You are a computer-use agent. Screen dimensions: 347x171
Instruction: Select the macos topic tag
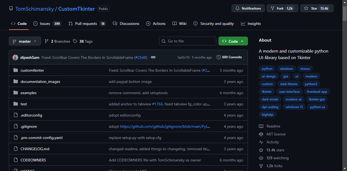[x=305, y=69]
